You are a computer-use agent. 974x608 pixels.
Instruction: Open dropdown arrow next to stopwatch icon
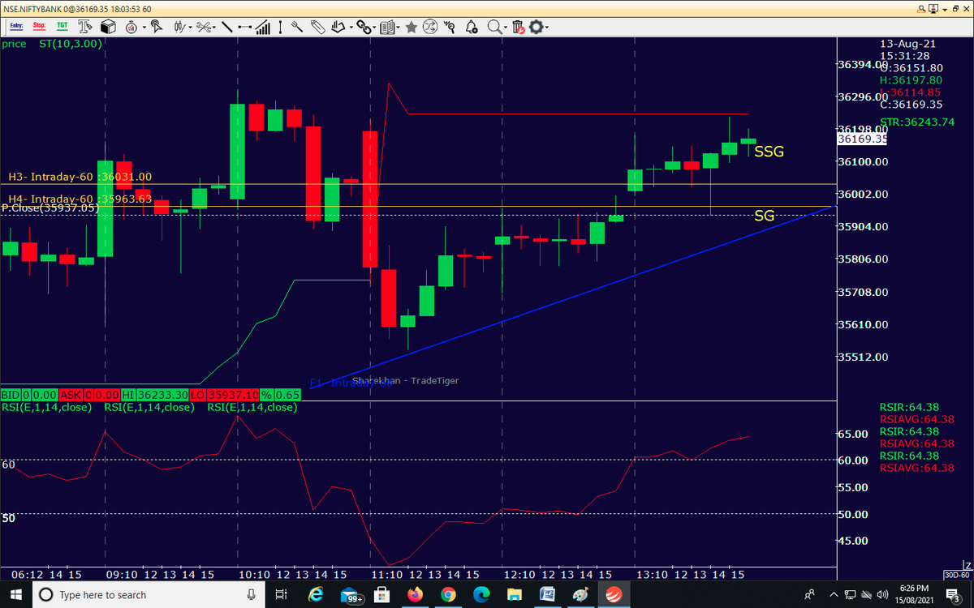(143, 28)
